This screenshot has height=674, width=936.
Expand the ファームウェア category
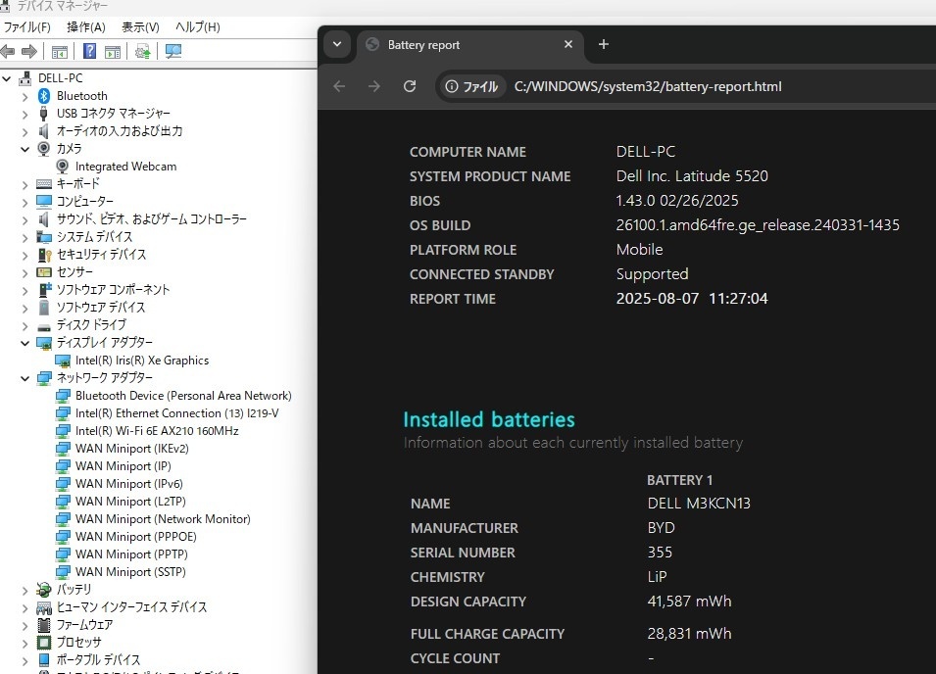25,625
